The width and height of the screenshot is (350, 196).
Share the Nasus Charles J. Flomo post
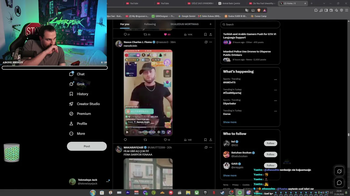(x=211, y=140)
